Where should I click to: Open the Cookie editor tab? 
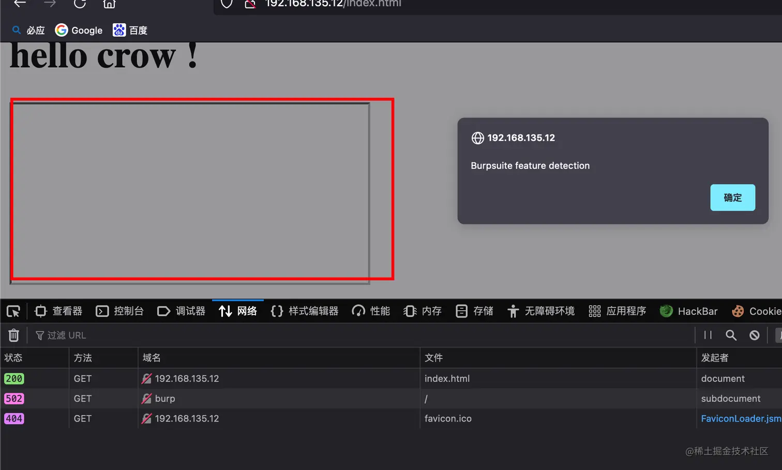pyautogui.click(x=756, y=311)
